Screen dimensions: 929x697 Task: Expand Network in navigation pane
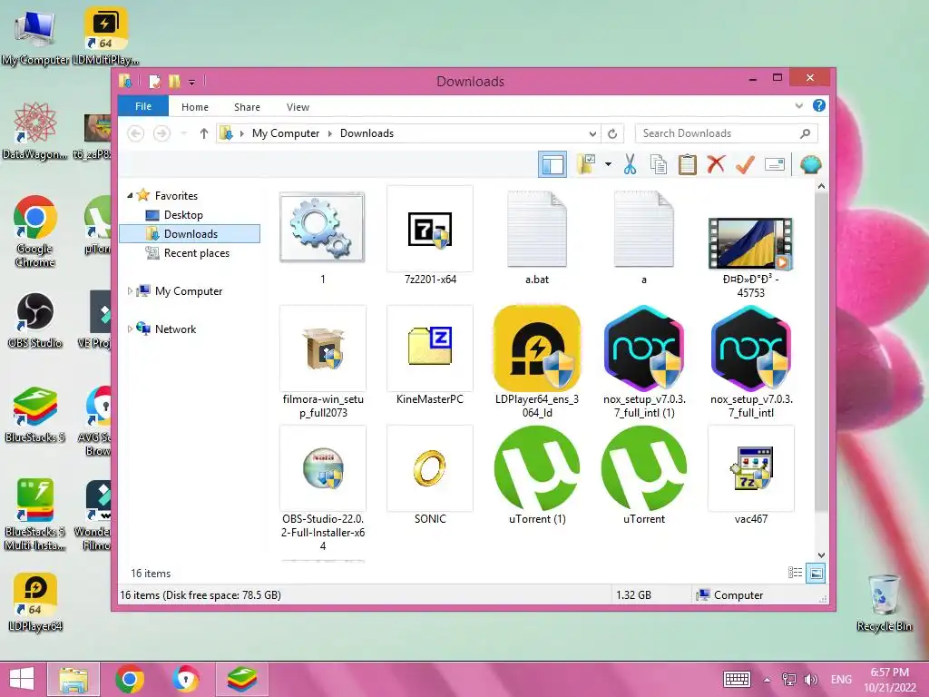[130, 329]
